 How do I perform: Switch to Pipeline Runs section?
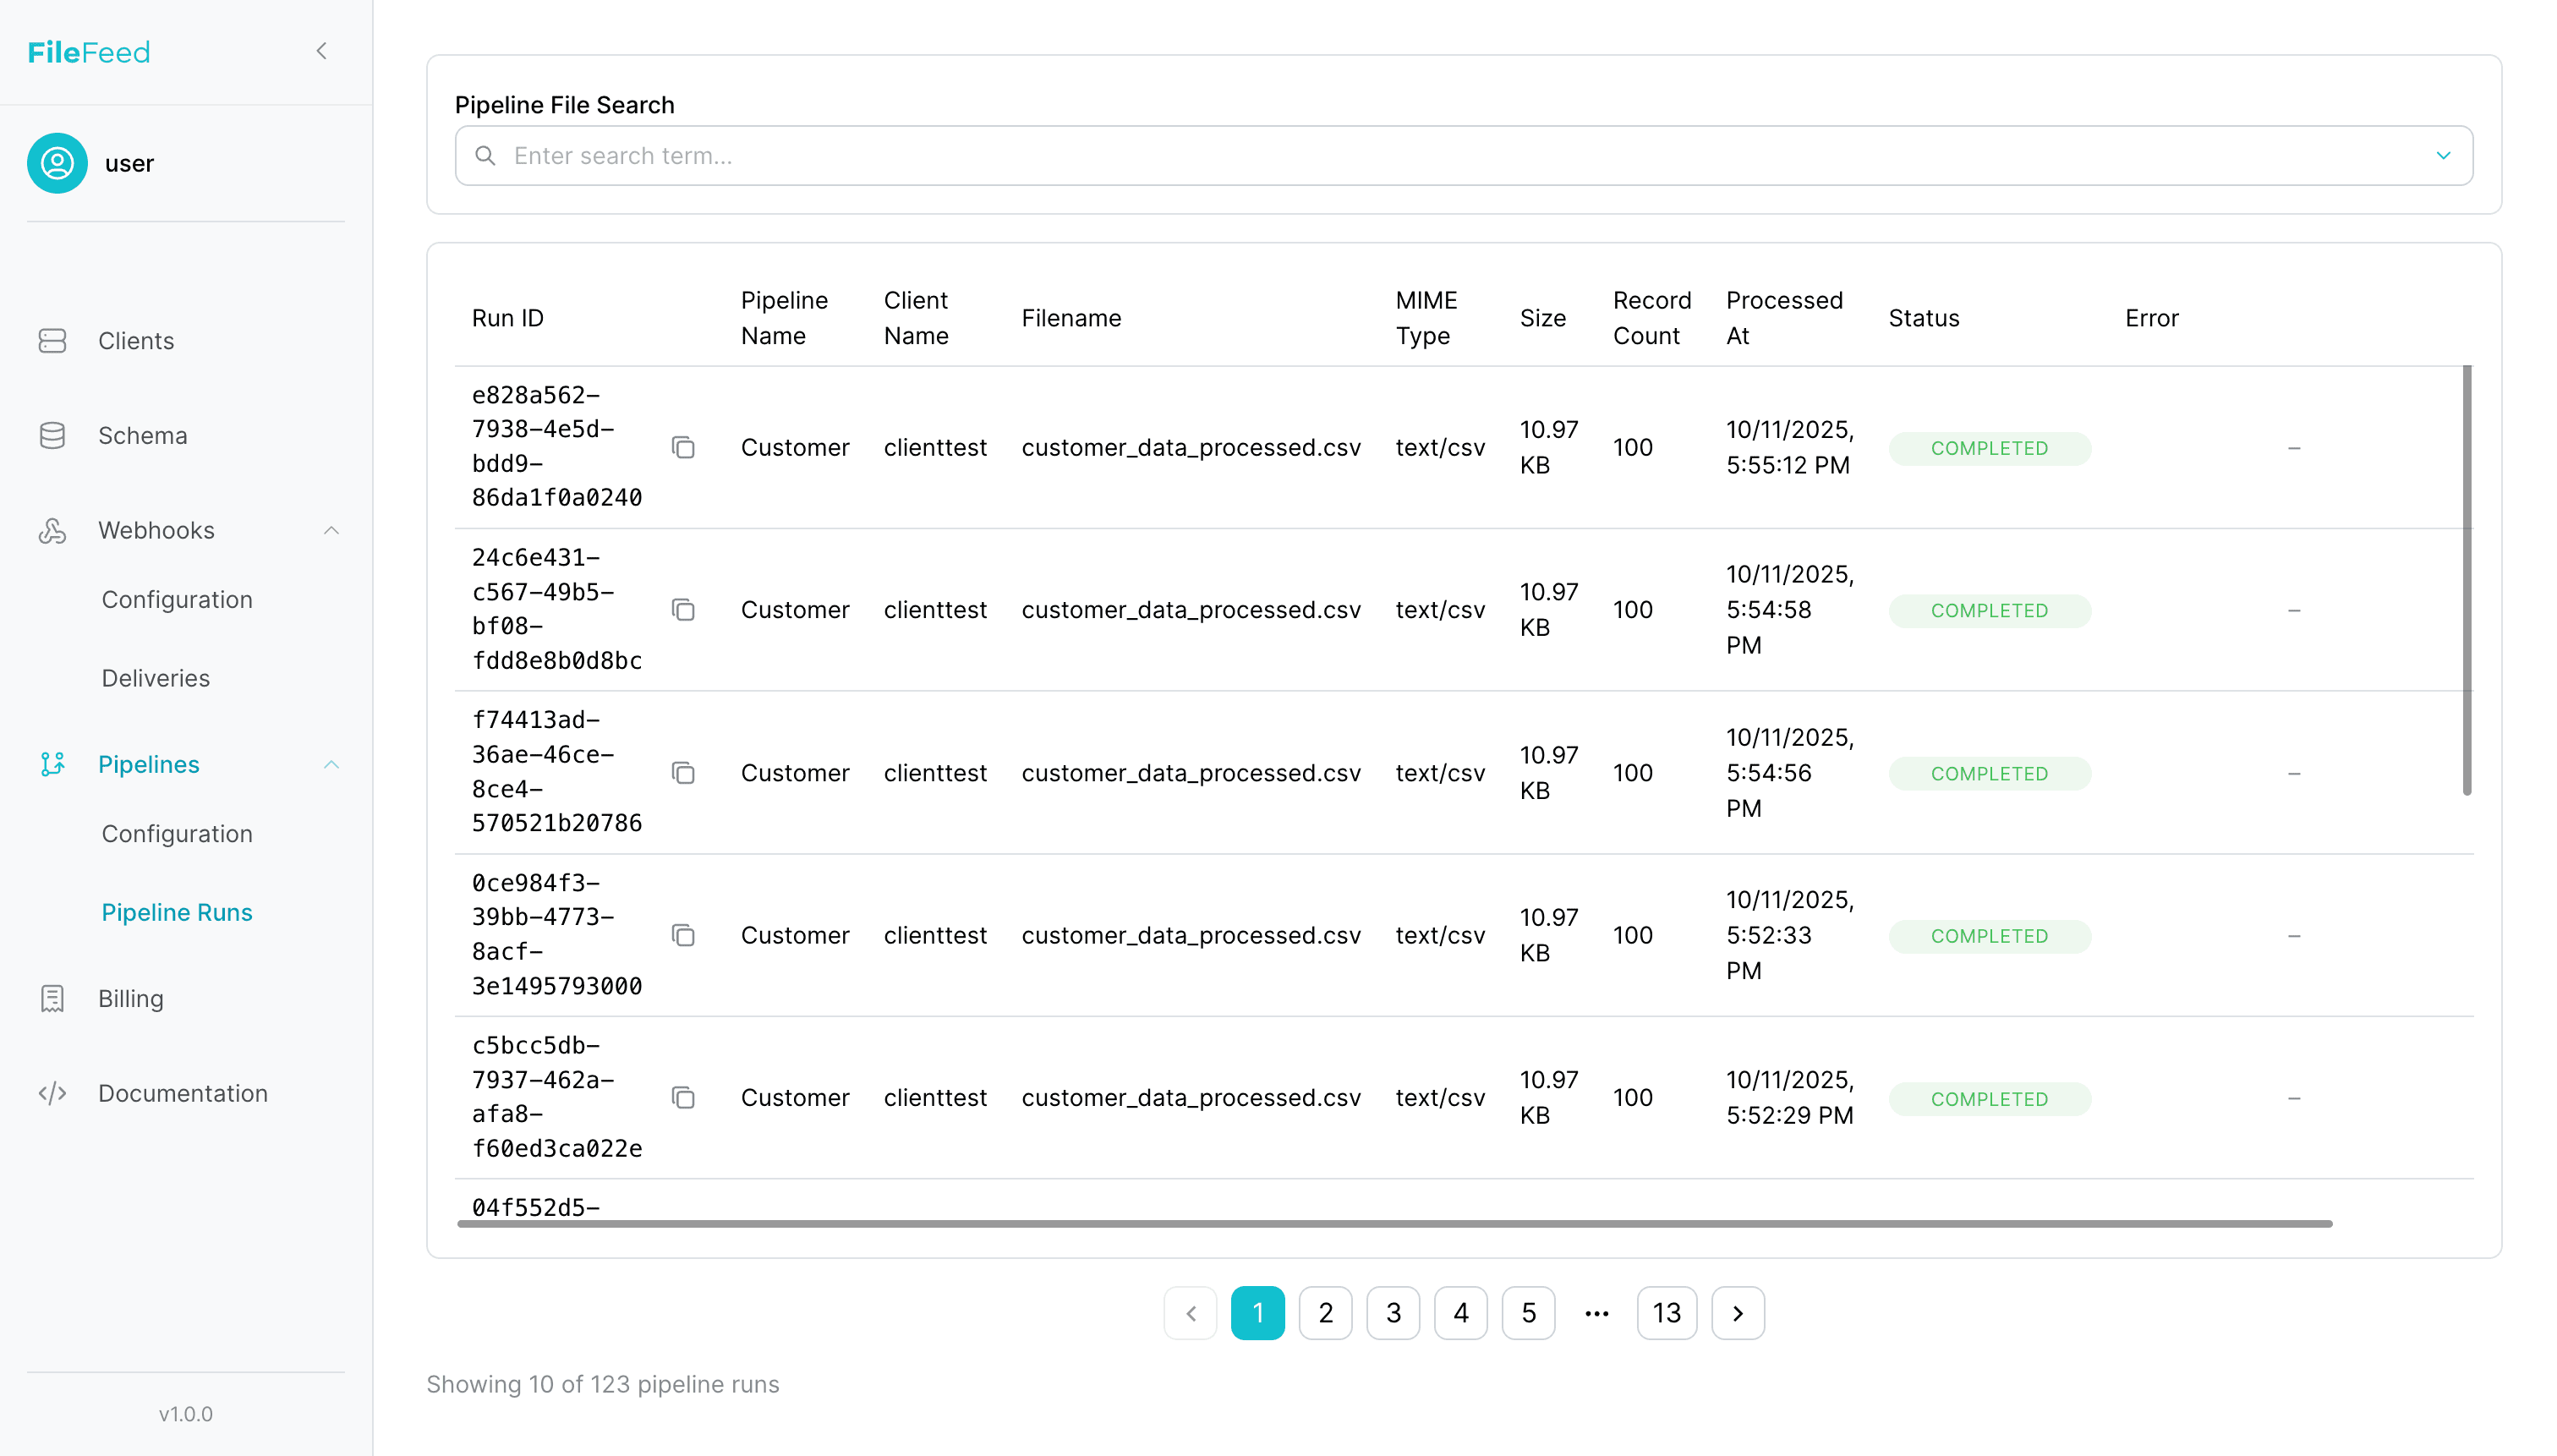coord(177,911)
